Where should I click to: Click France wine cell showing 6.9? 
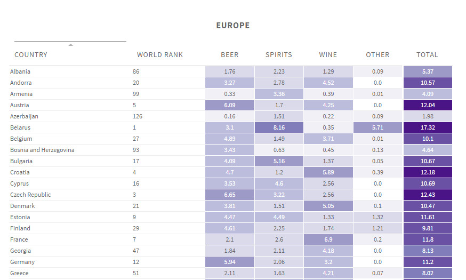click(x=328, y=240)
